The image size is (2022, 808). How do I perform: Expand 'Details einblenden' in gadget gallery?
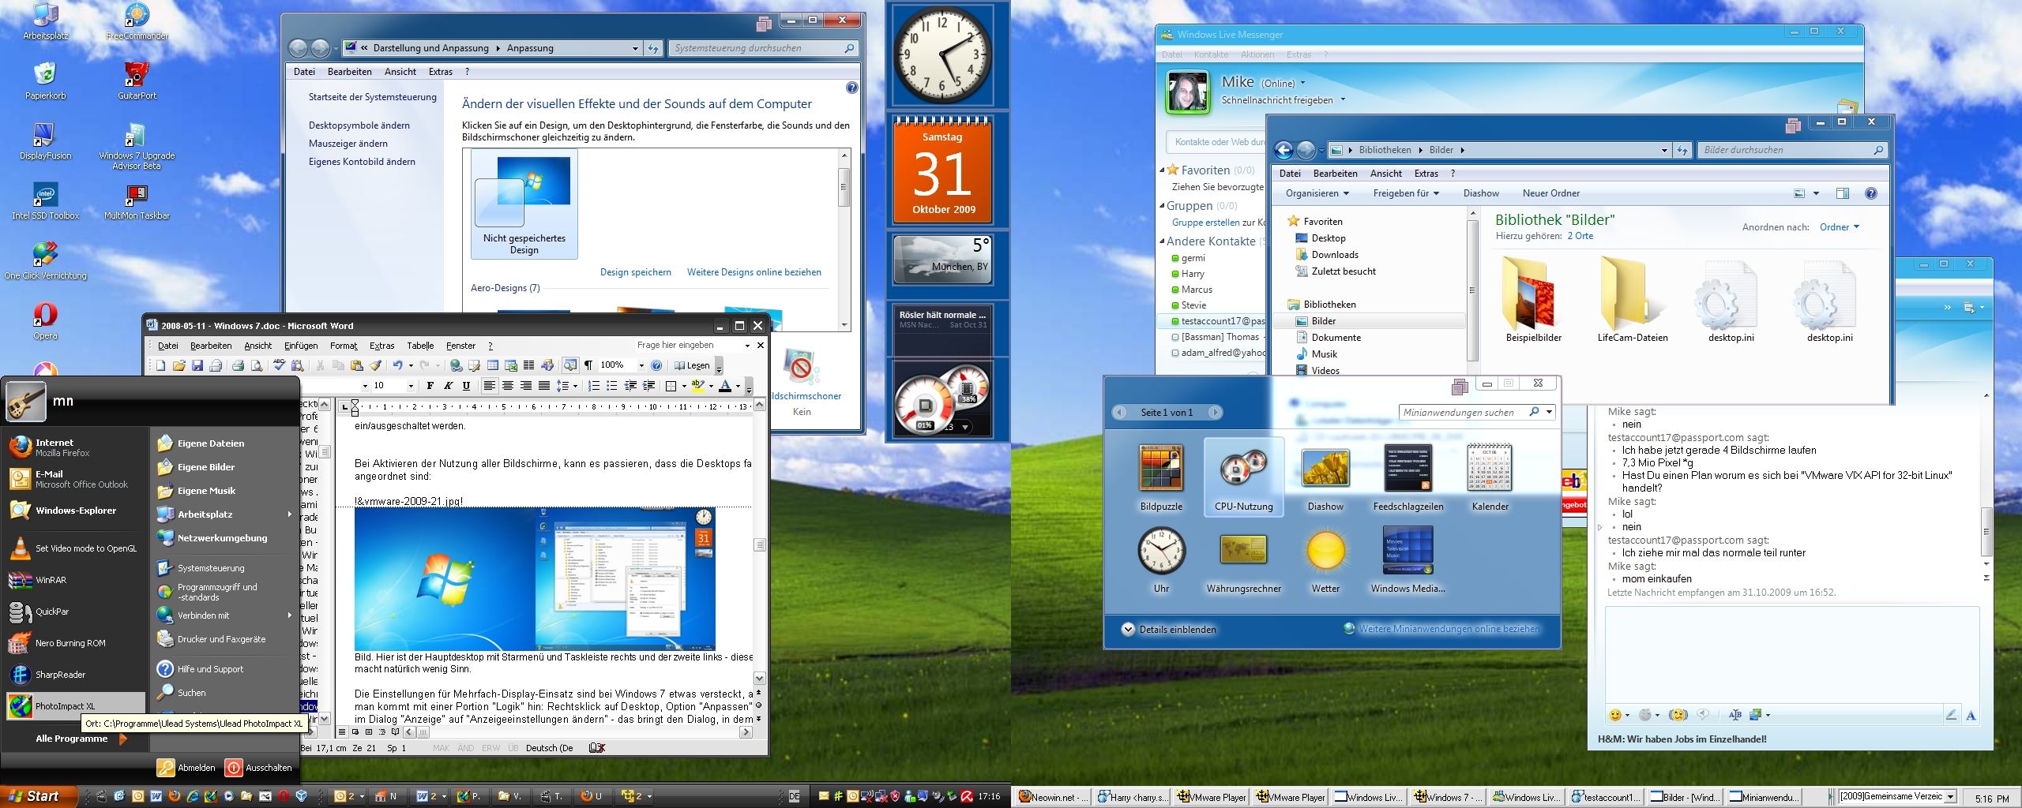[x=1170, y=630]
